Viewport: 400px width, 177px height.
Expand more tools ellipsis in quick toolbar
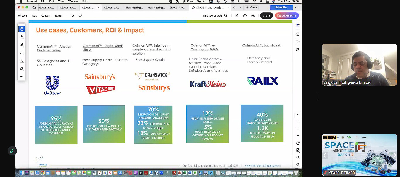tap(21, 77)
